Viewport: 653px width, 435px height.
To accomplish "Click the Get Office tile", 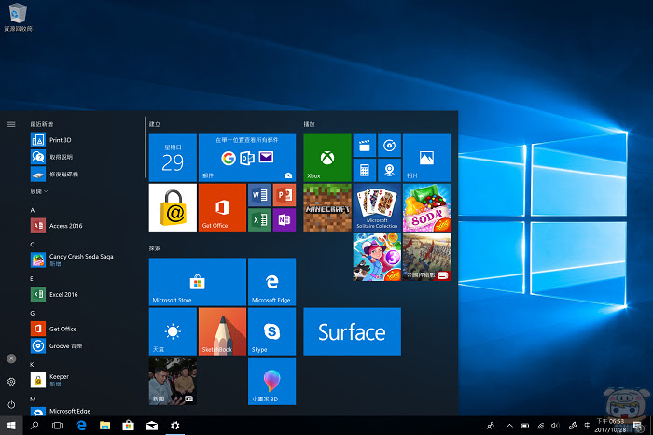I will point(222,207).
